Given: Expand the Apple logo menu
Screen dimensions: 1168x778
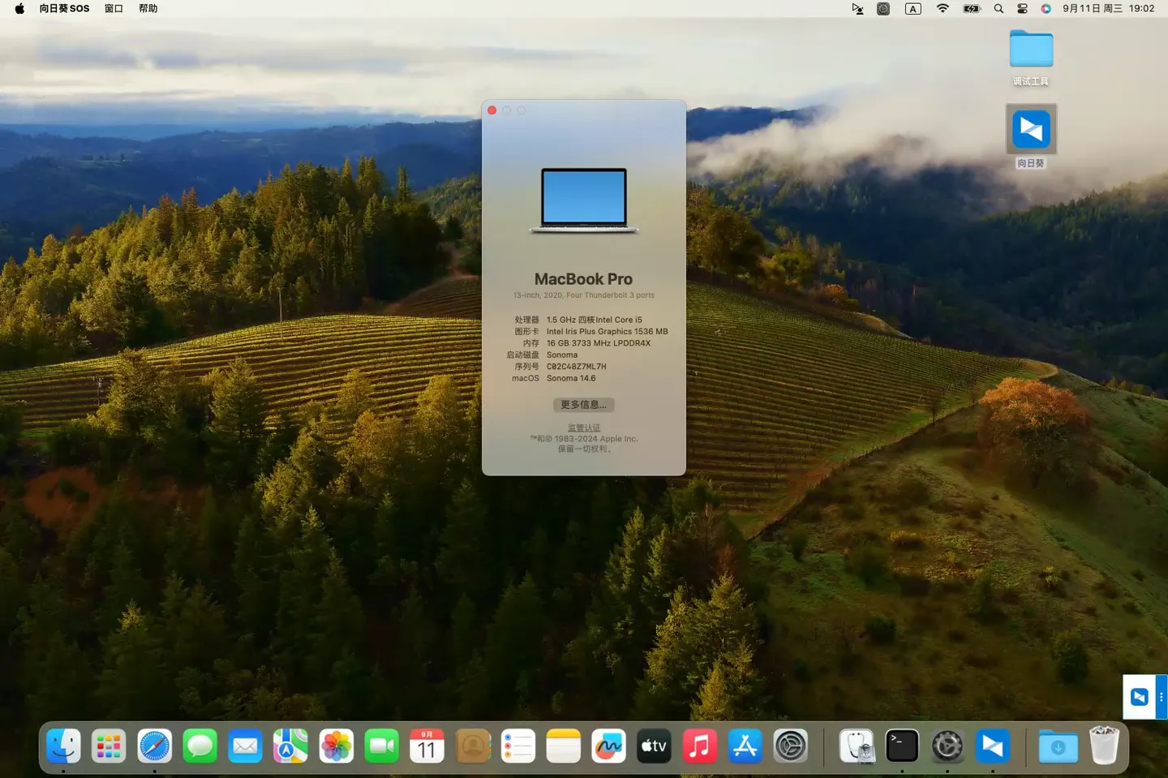Looking at the screenshot, I should pyautogui.click(x=19, y=9).
